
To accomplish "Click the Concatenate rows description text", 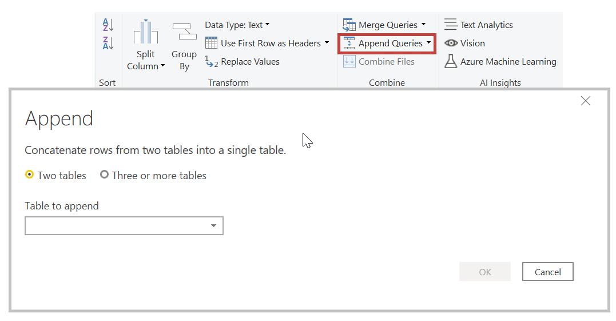I will (155, 150).
